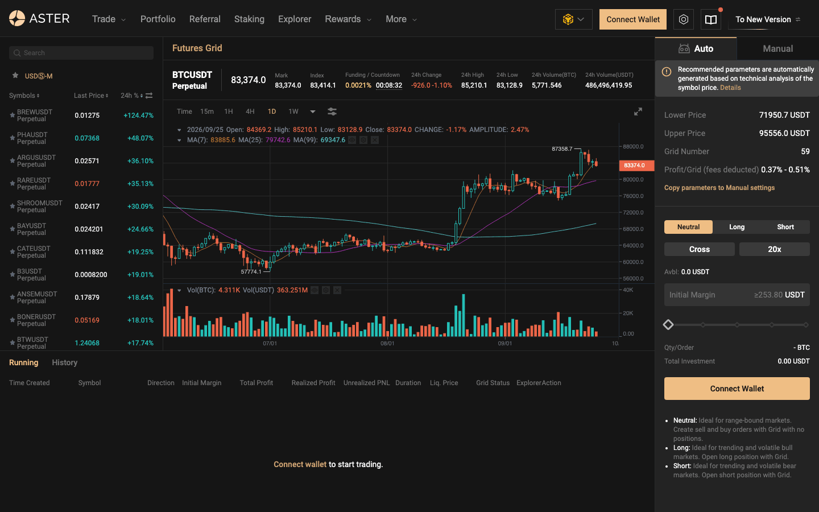Click favorites star next to USDⓈ-M
Viewport: 819px width, 512px height.
point(15,76)
